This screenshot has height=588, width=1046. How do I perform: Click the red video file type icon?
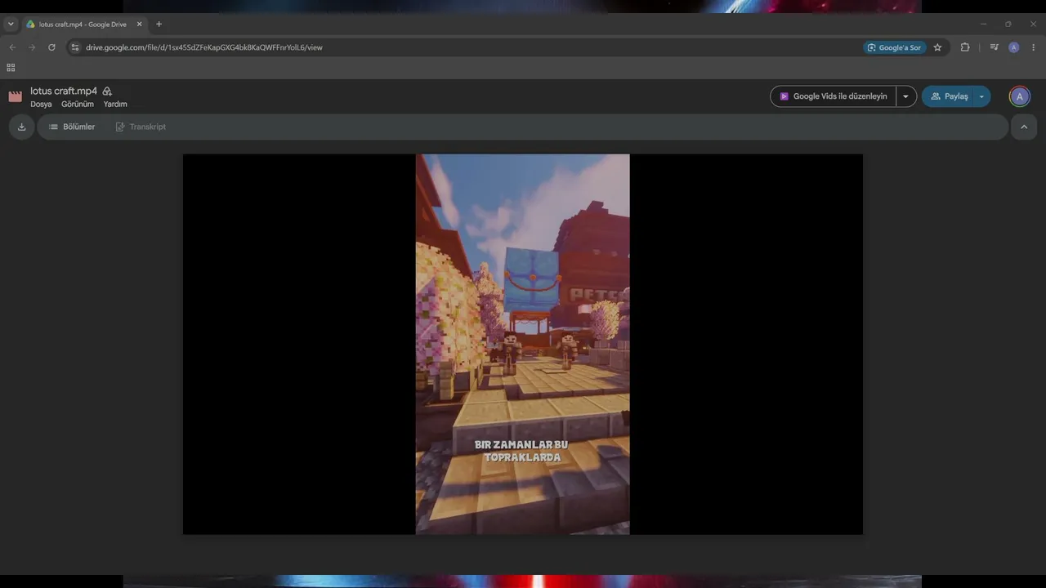[15, 96]
